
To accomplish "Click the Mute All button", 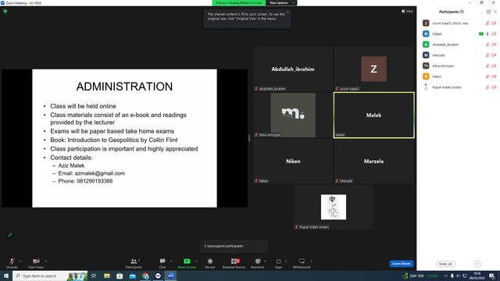I will coord(445,264).
